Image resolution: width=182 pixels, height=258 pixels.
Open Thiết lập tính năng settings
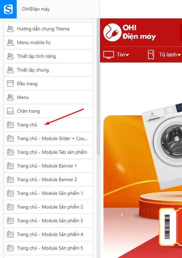(48, 56)
